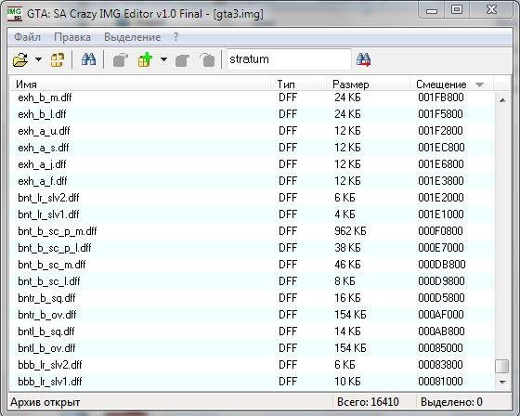Viewport: 520px width, 416px height.
Task: Select the bnt_b_sc_p_m.dff file row
Action: 252,231
